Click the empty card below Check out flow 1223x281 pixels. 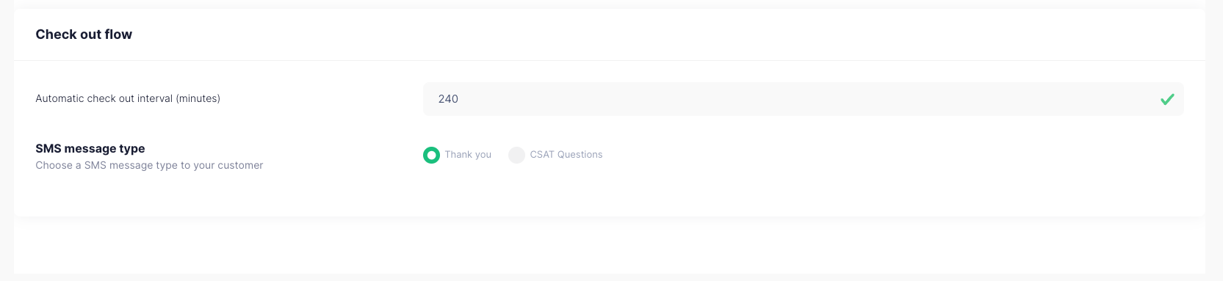point(609,249)
